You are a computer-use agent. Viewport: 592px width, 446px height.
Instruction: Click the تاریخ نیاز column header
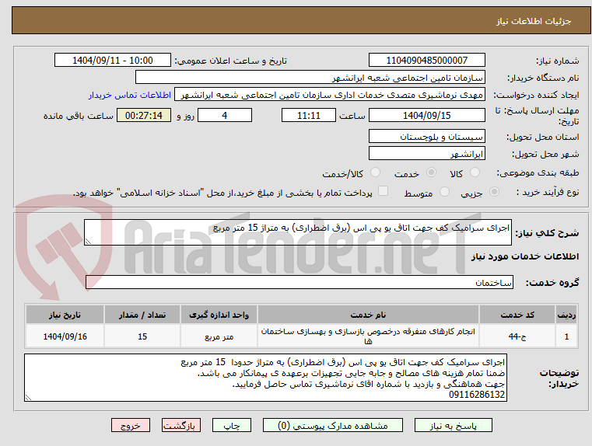[65, 315]
